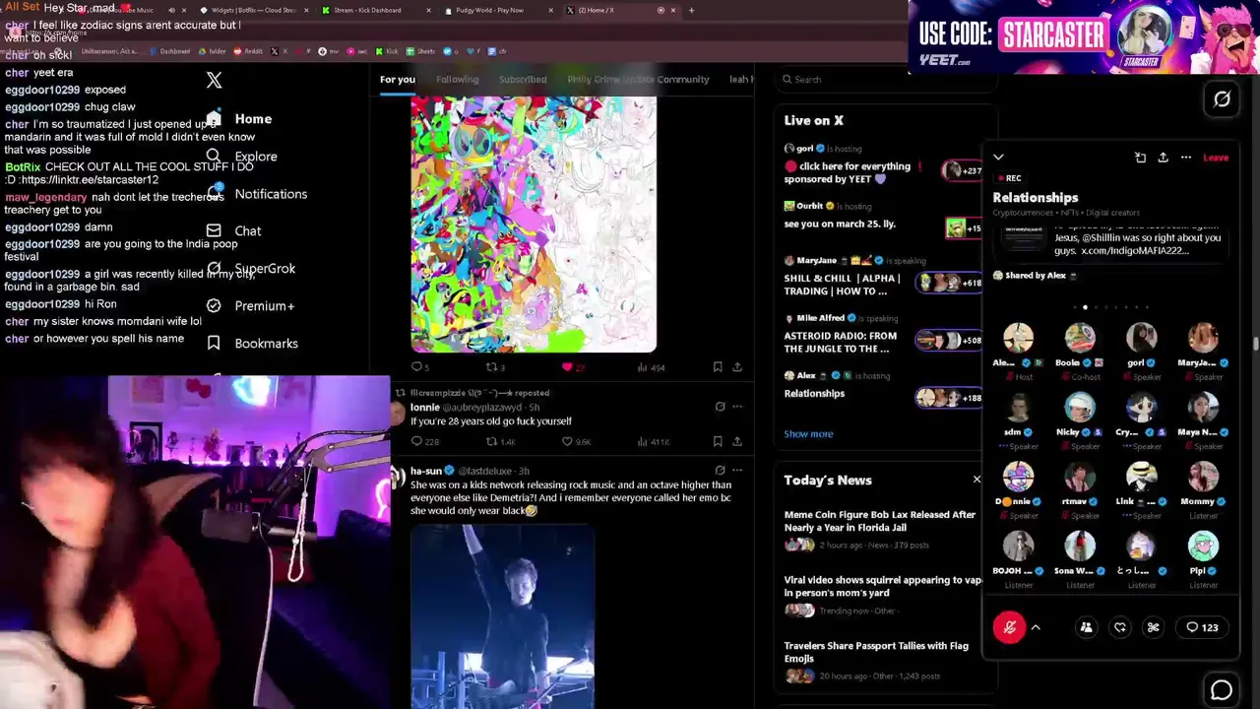Viewport: 1260px width, 709px height.
Task: Open the space's 123 comments
Action: click(1202, 627)
